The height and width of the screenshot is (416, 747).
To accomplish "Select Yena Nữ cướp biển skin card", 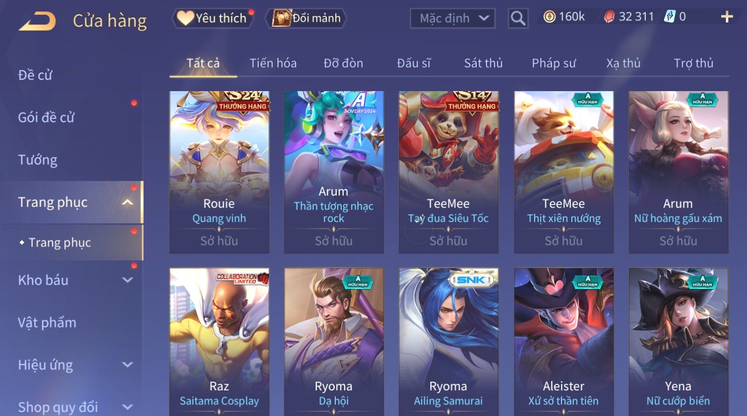I will (678, 342).
